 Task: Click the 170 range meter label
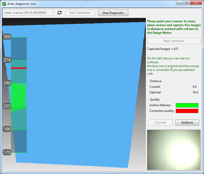tap(7, 152)
